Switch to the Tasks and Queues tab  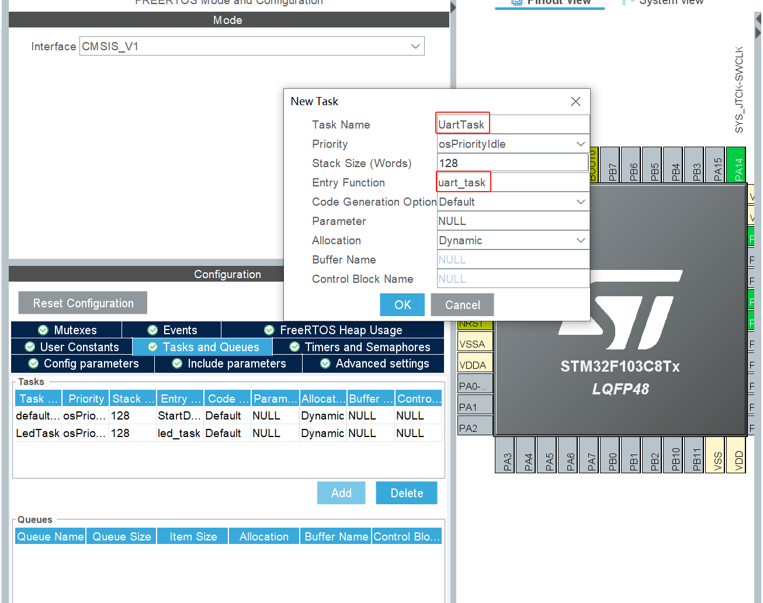coord(203,347)
